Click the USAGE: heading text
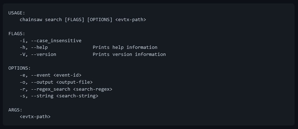The width and height of the screenshot is (298, 129). 17,13
